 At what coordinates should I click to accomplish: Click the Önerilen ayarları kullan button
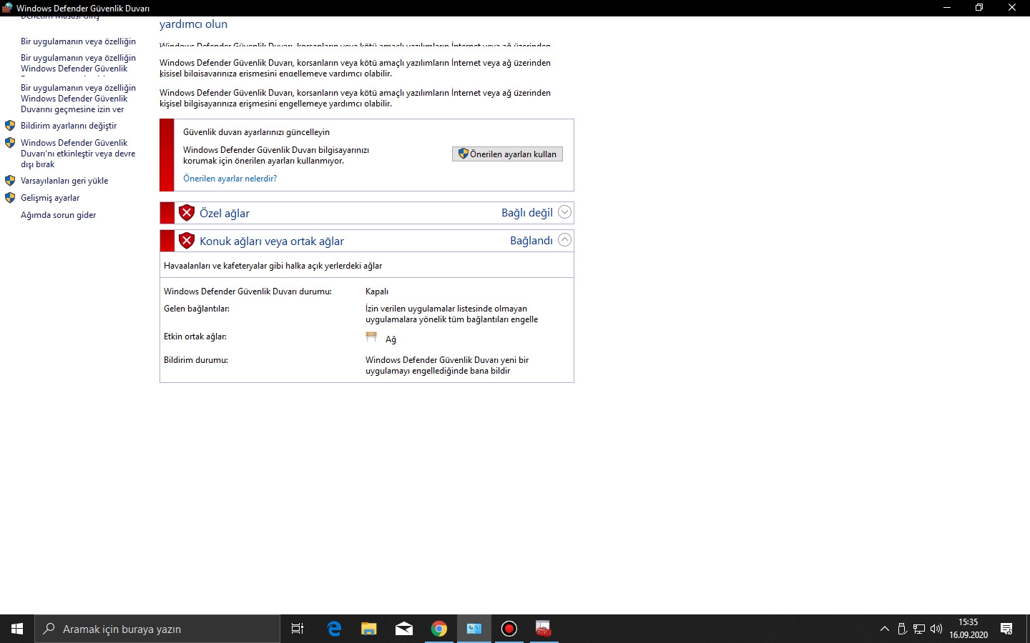[508, 154]
